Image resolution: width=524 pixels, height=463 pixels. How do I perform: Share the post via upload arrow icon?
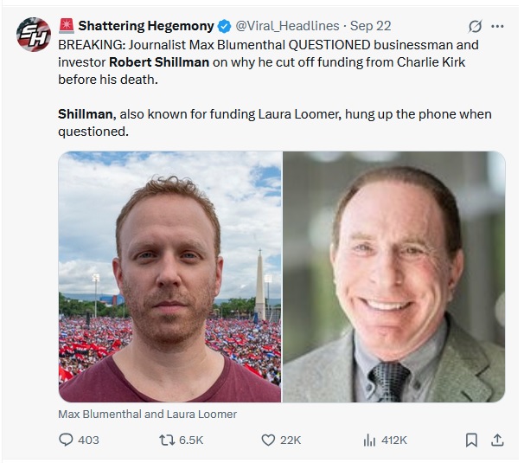[497, 440]
